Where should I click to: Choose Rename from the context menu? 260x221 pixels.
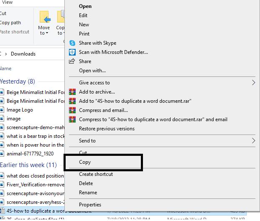click(88, 193)
